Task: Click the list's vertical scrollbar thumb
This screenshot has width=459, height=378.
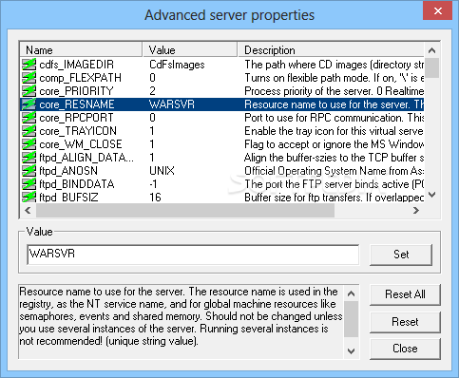Action: click(431, 67)
